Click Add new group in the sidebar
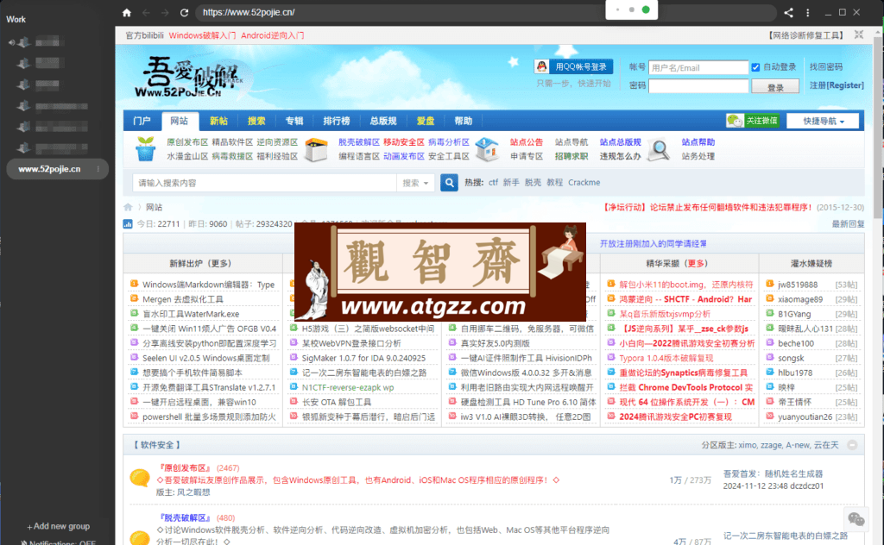Screen dimensions: 884x545 (x=58, y=526)
